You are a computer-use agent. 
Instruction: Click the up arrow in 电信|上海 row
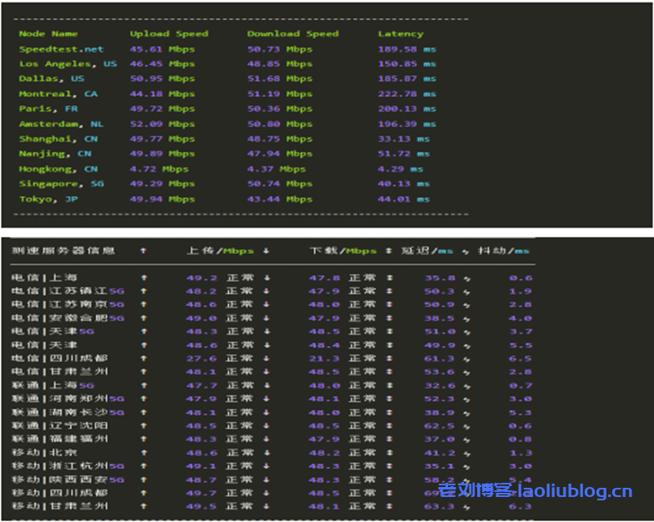[x=143, y=278]
